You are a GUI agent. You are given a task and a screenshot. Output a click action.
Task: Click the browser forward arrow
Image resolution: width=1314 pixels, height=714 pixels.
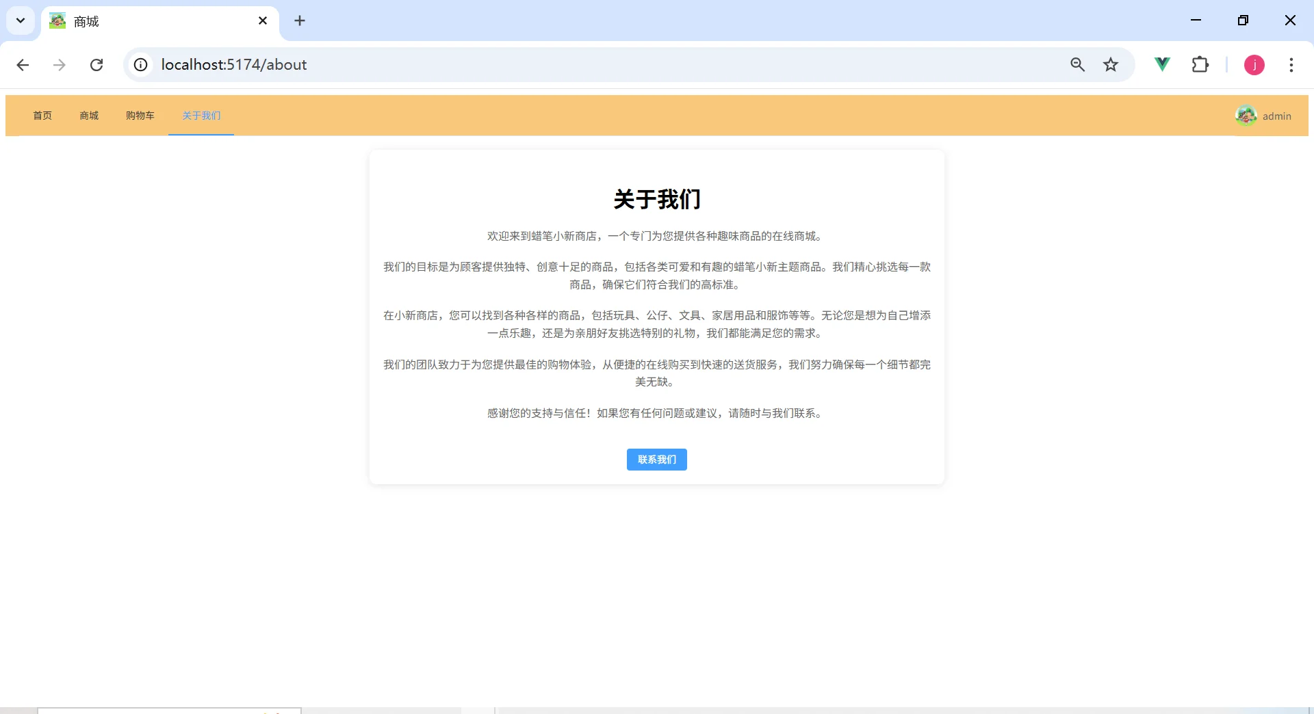tap(60, 65)
